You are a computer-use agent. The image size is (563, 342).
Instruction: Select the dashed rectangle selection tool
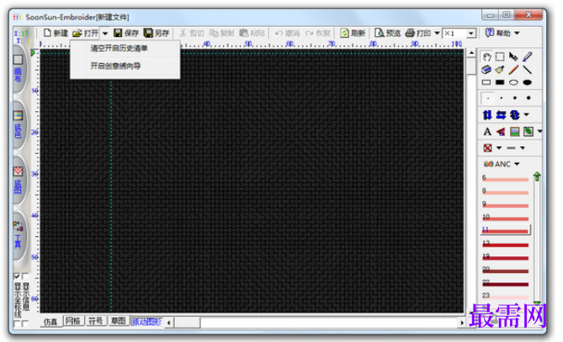pyautogui.click(x=500, y=56)
